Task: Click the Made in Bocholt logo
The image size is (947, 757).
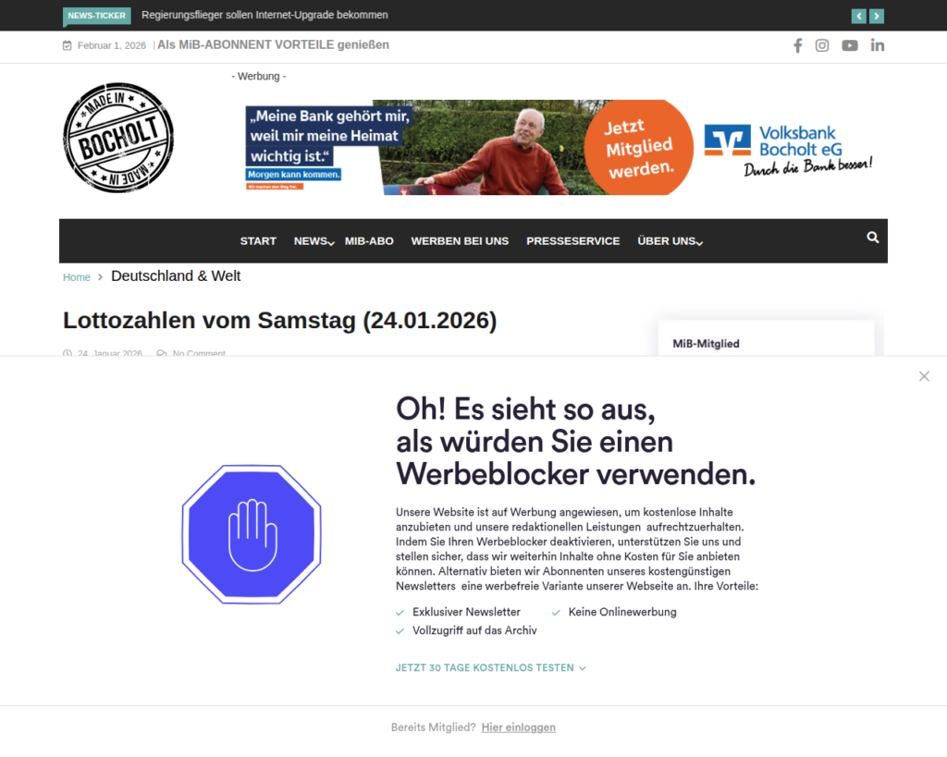Action: 118,138
